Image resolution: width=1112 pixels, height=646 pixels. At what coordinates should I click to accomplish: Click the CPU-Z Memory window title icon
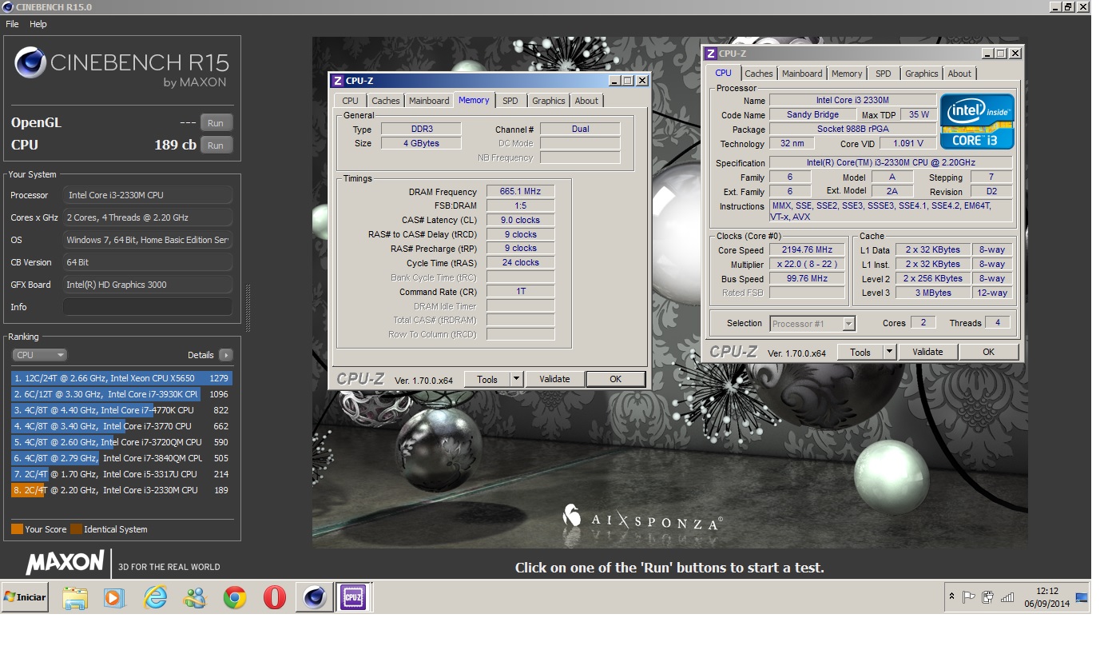(338, 81)
